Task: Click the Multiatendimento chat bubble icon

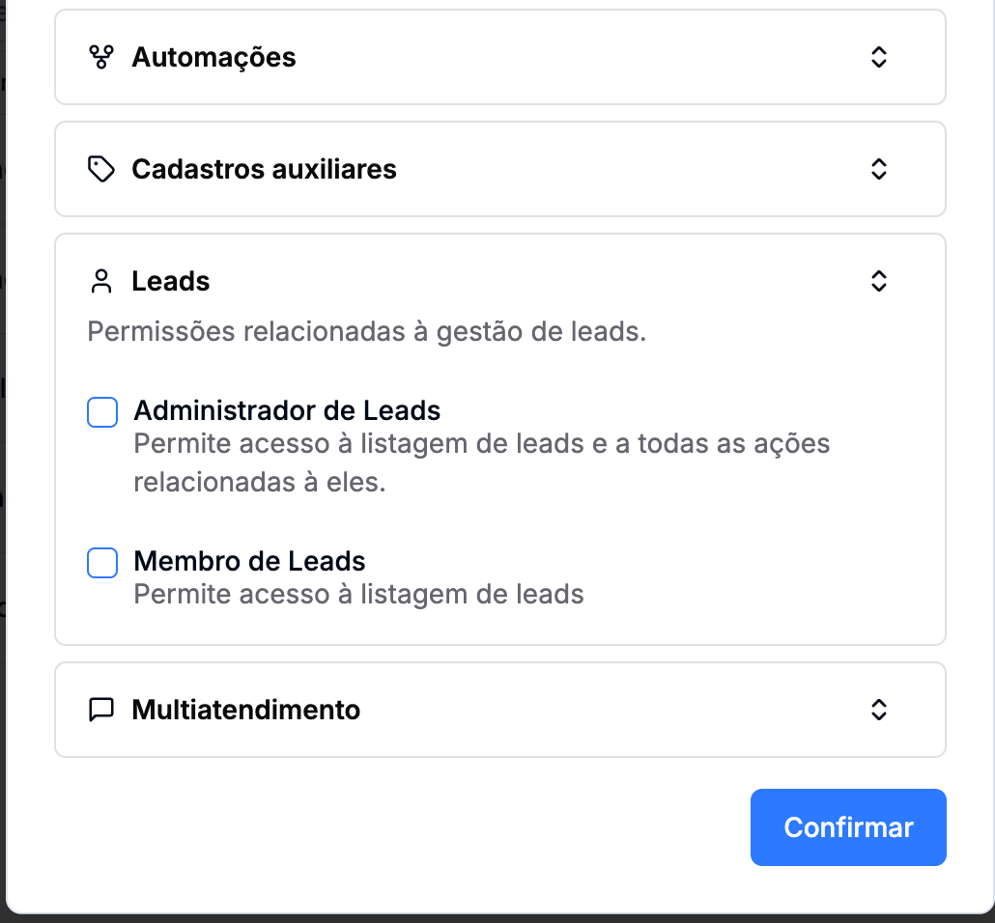Action: (x=100, y=711)
